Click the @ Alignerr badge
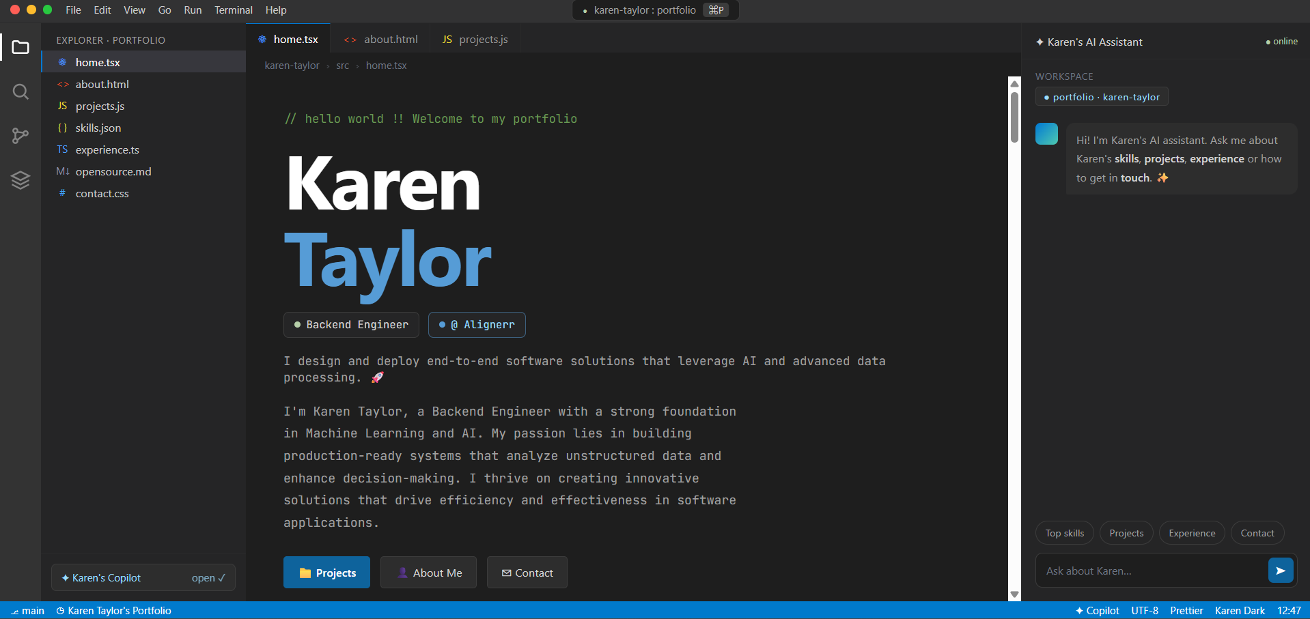 [x=477, y=325]
